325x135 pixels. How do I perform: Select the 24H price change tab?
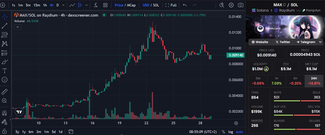tap(314, 81)
